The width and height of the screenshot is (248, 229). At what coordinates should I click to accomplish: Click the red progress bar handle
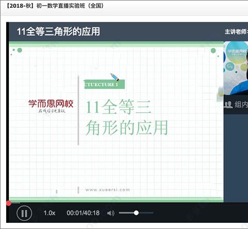(x=9, y=203)
